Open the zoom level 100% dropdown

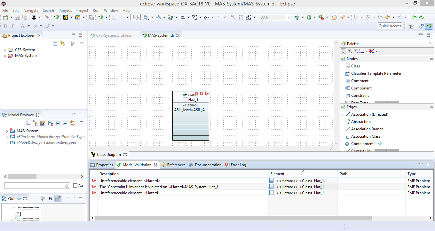point(289,17)
